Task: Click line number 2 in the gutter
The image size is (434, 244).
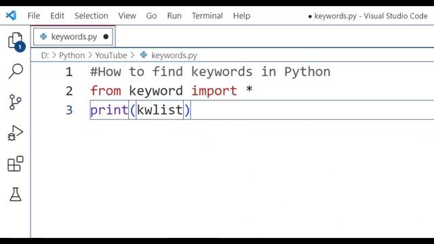Action: (69, 91)
